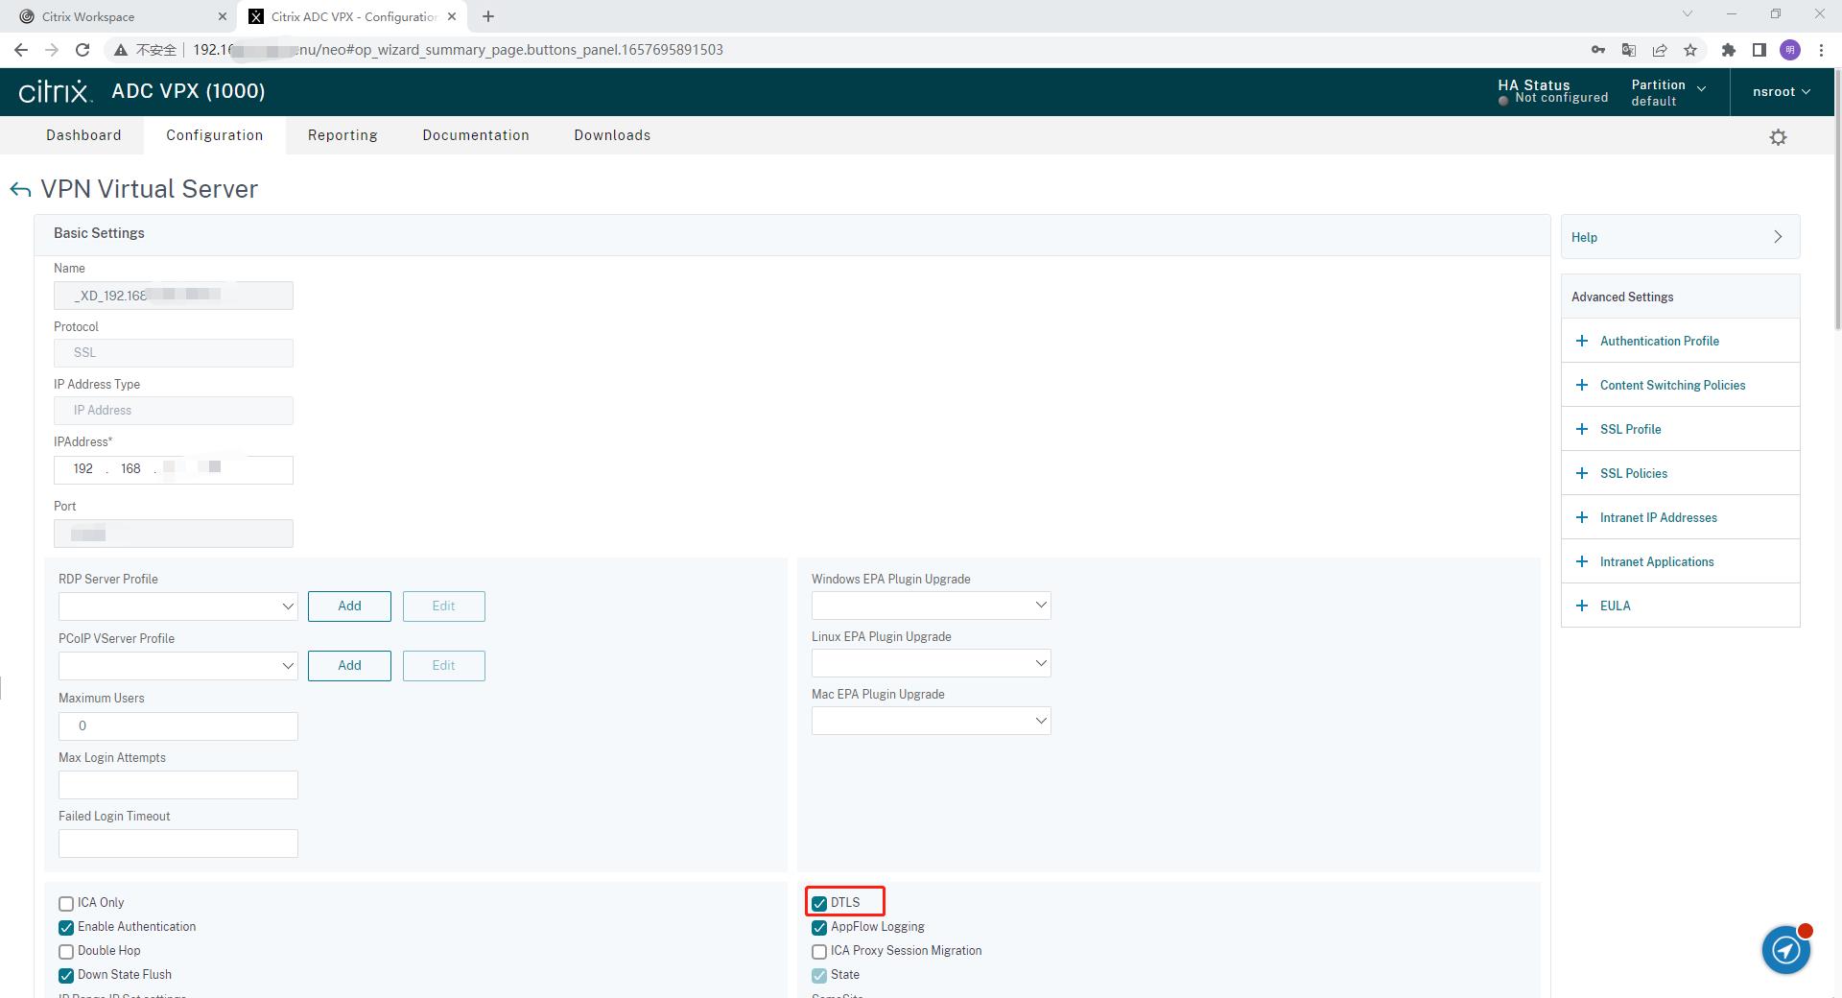Click the back arrow beside VPN Virtual Server
Viewport: 1842px width, 998px height.
click(x=20, y=190)
